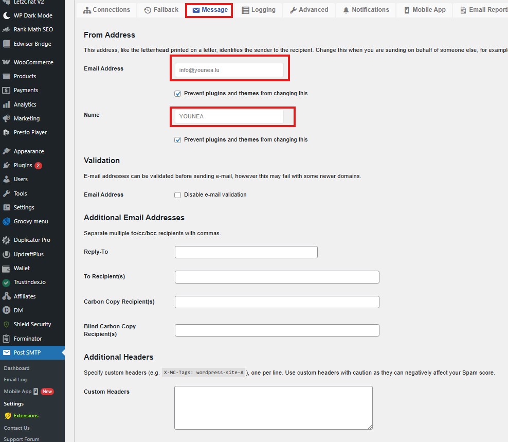Open Post SMTP Settings submenu item
This screenshot has height=442, width=508.
click(x=13, y=403)
